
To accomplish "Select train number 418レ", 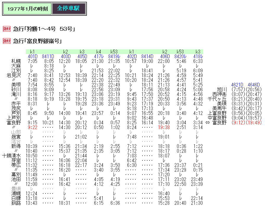I will coord(198,56).
